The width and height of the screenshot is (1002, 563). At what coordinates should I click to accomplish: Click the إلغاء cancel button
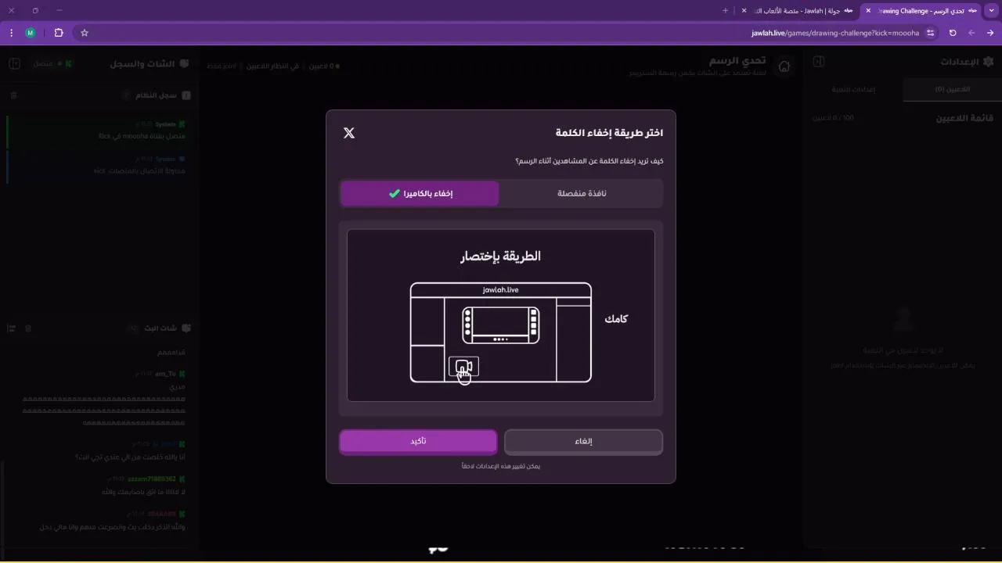[x=584, y=441]
